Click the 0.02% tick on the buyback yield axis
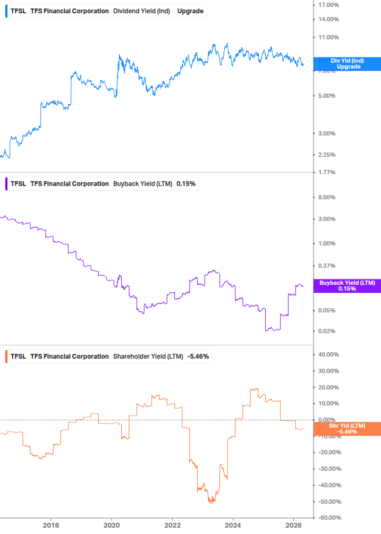The height and width of the screenshot is (534, 381). coord(327,331)
